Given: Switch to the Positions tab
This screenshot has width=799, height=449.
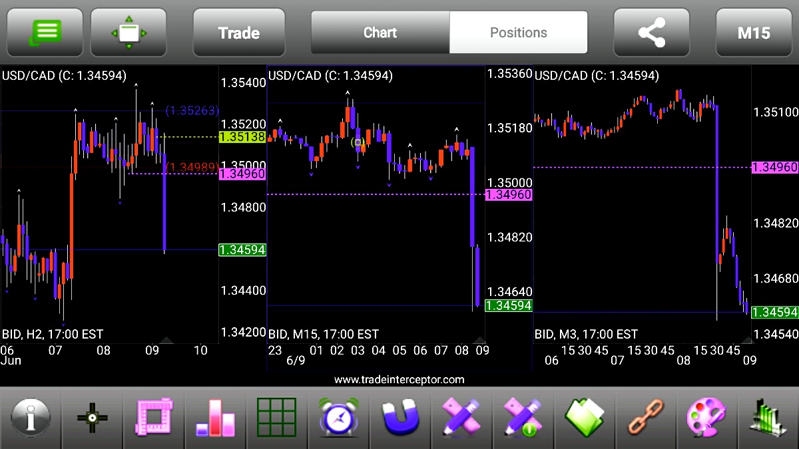Looking at the screenshot, I should point(519,32).
